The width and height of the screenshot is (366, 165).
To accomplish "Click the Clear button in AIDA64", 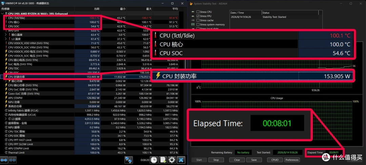I will tap(237, 160).
